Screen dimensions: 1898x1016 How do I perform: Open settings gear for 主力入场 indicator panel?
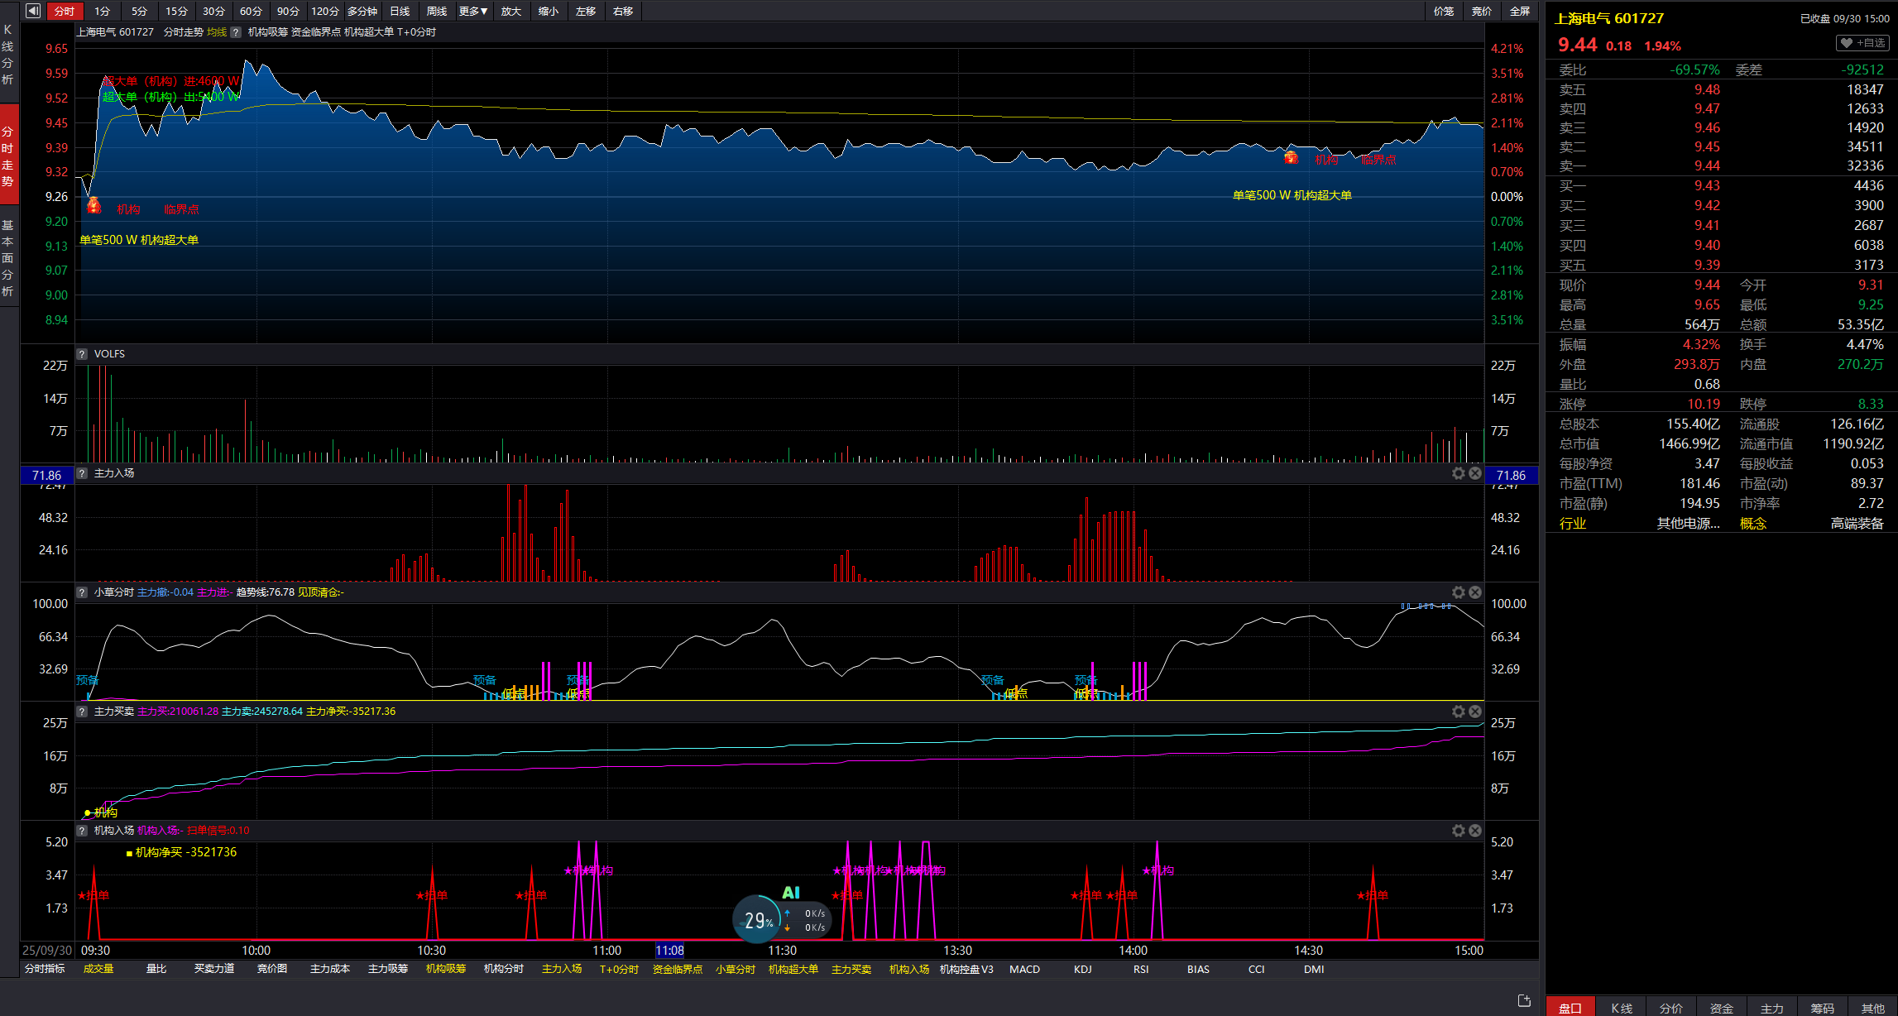1458,473
